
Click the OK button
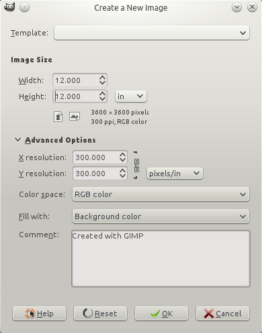[x=161, y=314]
